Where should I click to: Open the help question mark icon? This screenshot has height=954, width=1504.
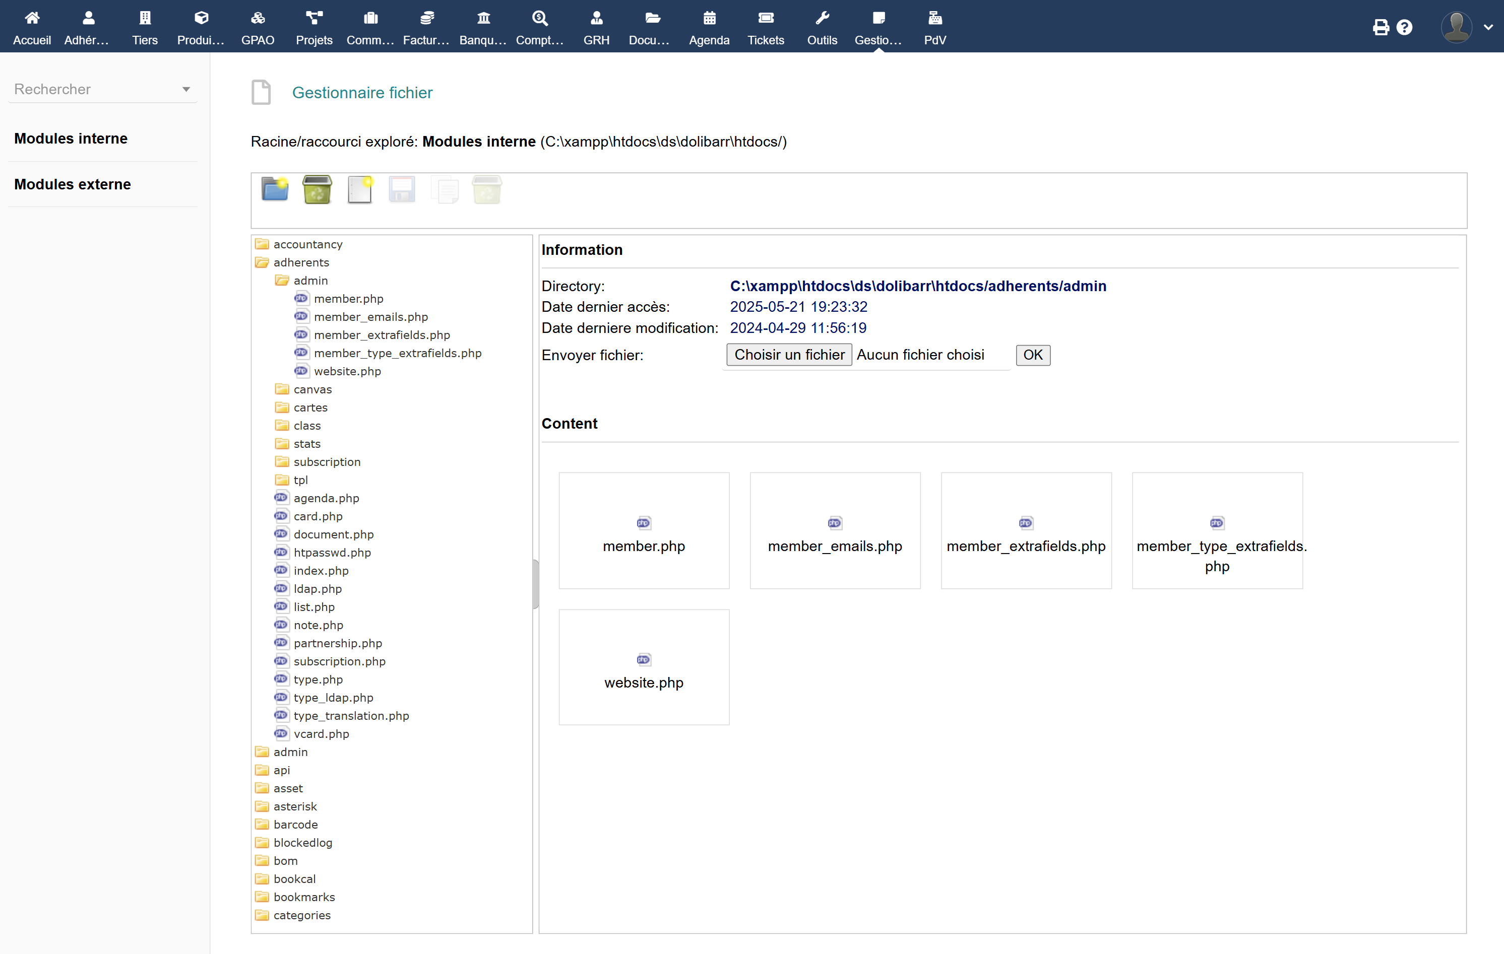pos(1405,27)
